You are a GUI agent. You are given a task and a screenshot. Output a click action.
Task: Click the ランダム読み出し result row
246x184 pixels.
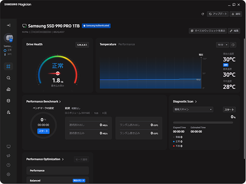tap(139, 125)
